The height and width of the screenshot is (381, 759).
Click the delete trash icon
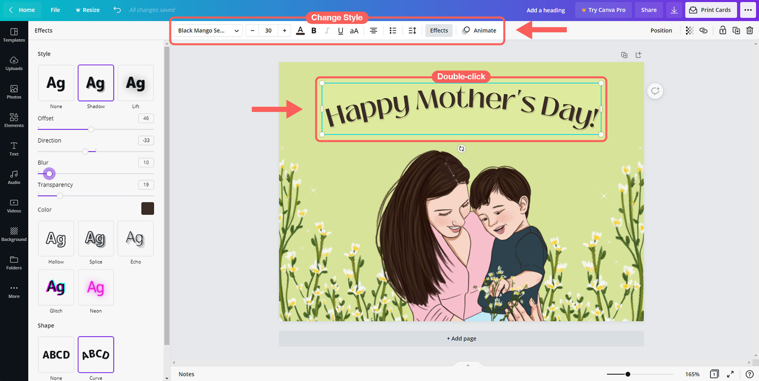tap(750, 30)
